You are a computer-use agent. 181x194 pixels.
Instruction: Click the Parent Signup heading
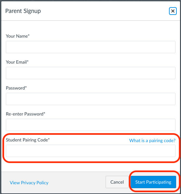coord(23,11)
